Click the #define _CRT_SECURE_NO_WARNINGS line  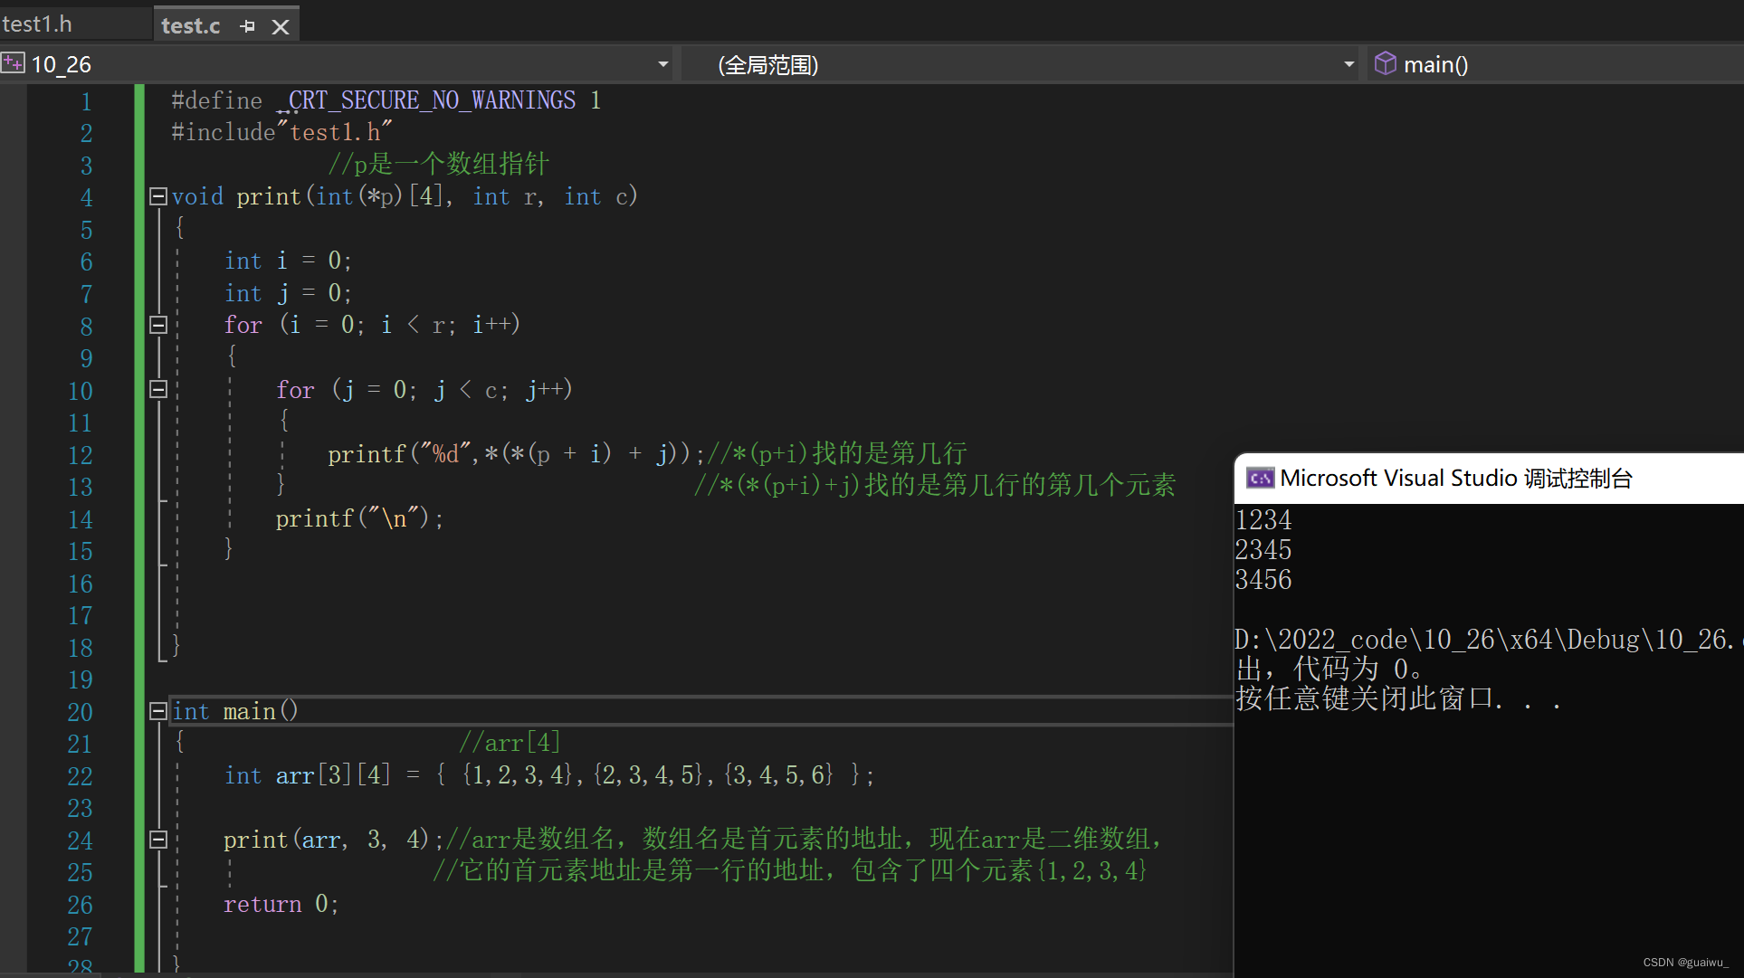pyautogui.click(x=386, y=100)
